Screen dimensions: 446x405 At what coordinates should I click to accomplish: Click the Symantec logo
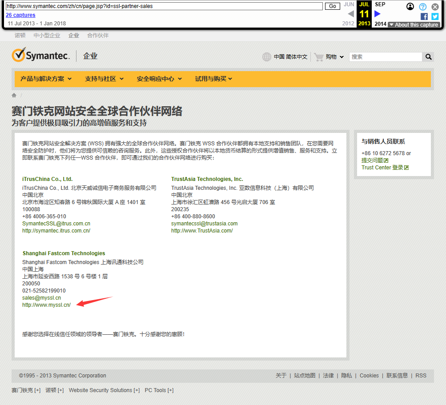[x=40, y=55]
